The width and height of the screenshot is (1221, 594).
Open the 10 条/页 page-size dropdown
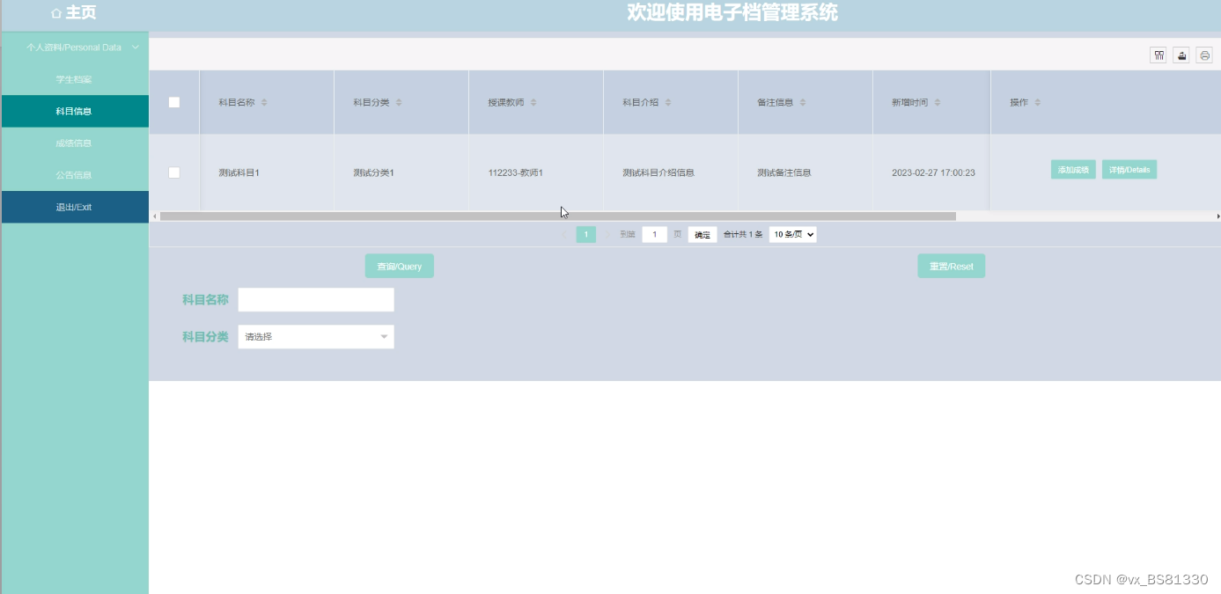coord(793,234)
